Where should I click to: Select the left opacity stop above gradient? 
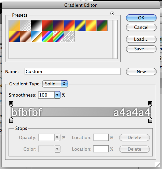(11, 104)
